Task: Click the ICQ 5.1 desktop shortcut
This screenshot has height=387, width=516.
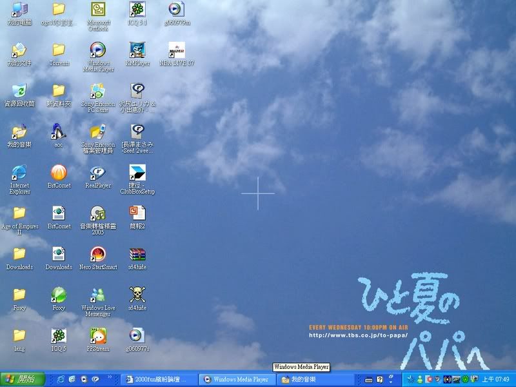Action: (x=137, y=10)
